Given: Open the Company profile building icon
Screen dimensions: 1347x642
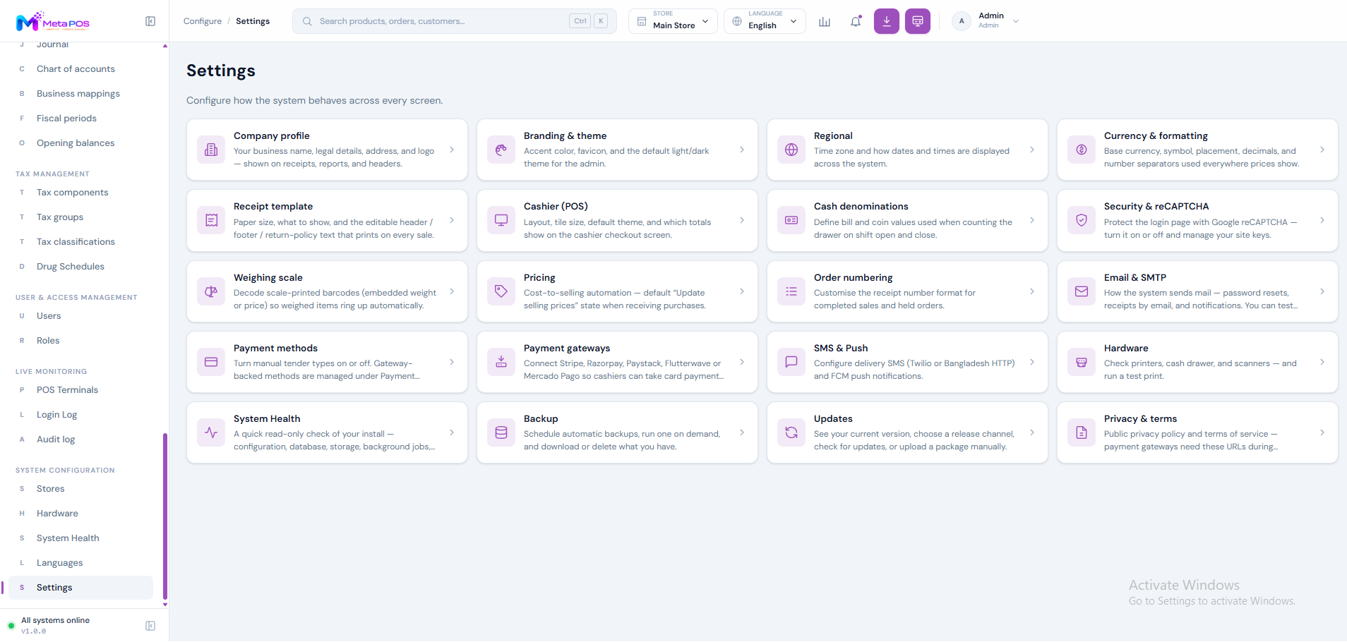Looking at the screenshot, I should 211,150.
